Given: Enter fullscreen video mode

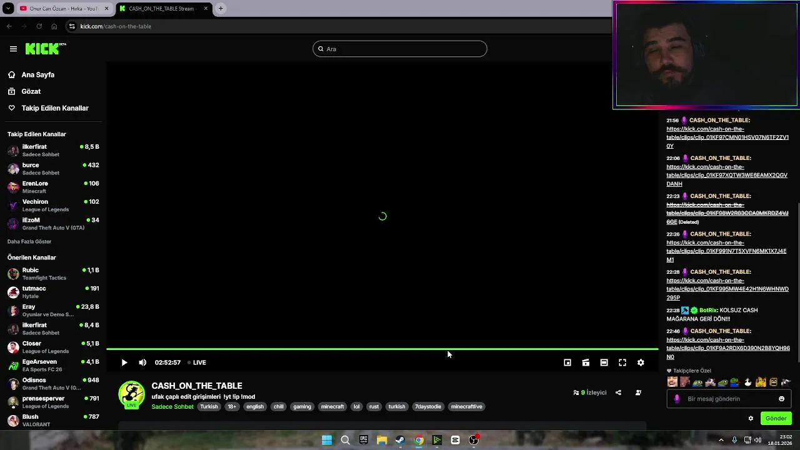Looking at the screenshot, I should [622, 362].
